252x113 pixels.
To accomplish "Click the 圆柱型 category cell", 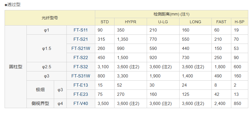I will point(16,67).
